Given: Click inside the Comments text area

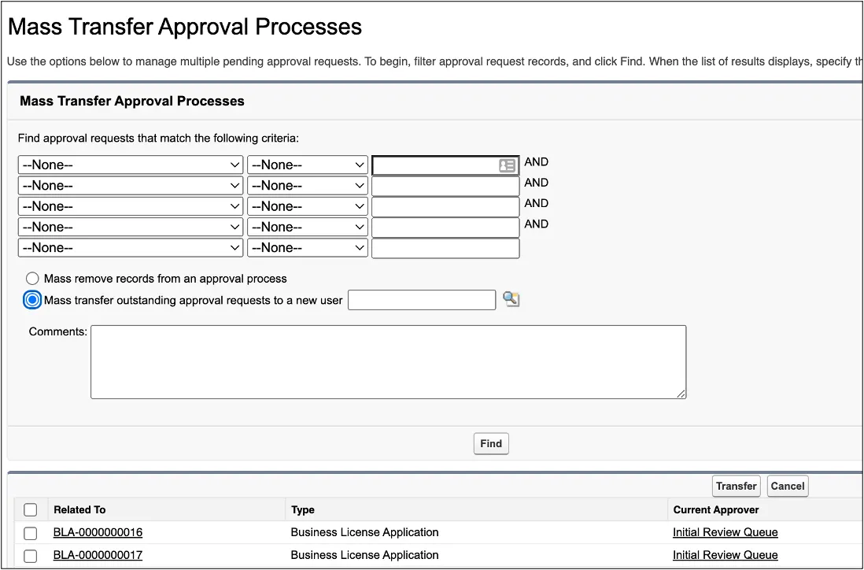Looking at the screenshot, I should click(388, 361).
